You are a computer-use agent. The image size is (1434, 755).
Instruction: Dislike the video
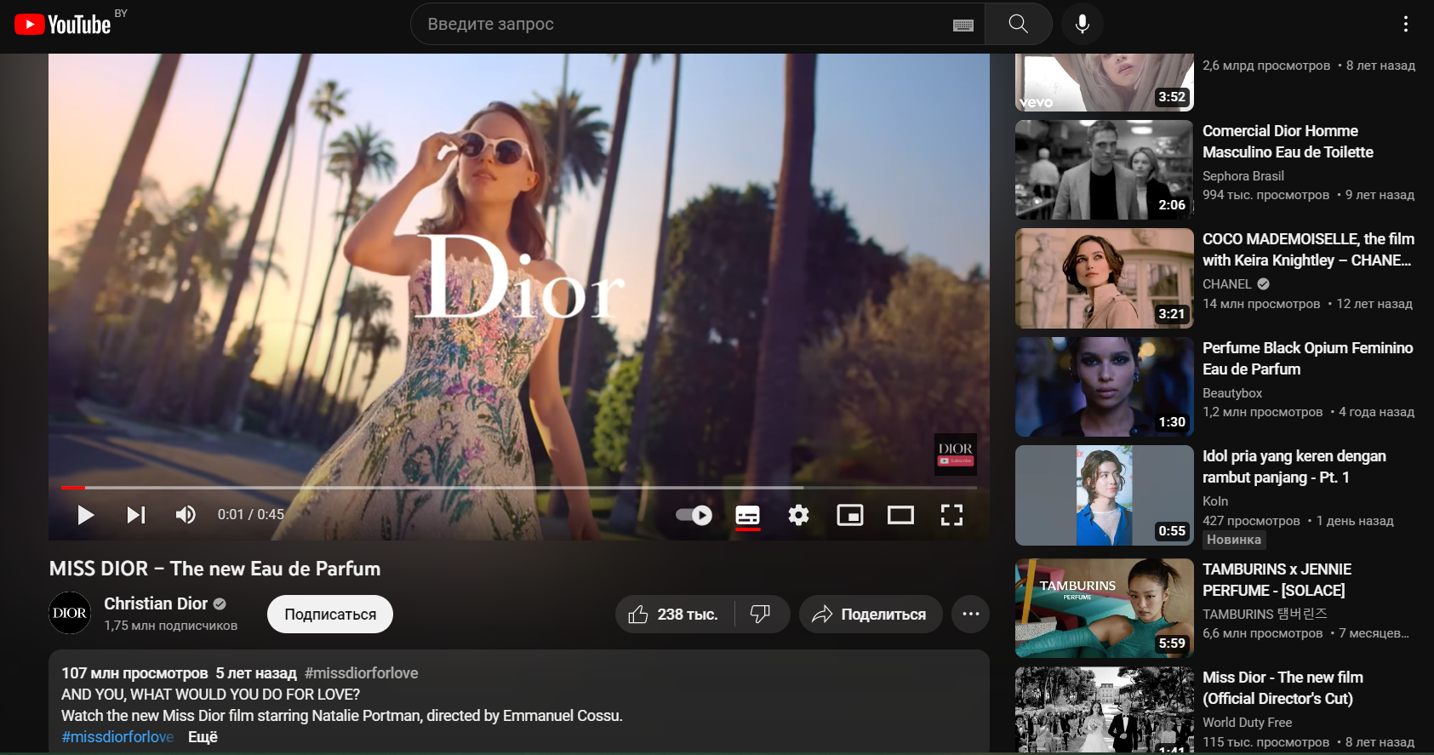pos(761,614)
